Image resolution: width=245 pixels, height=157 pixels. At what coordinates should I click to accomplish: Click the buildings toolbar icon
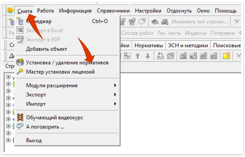click(x=165, y=22)
